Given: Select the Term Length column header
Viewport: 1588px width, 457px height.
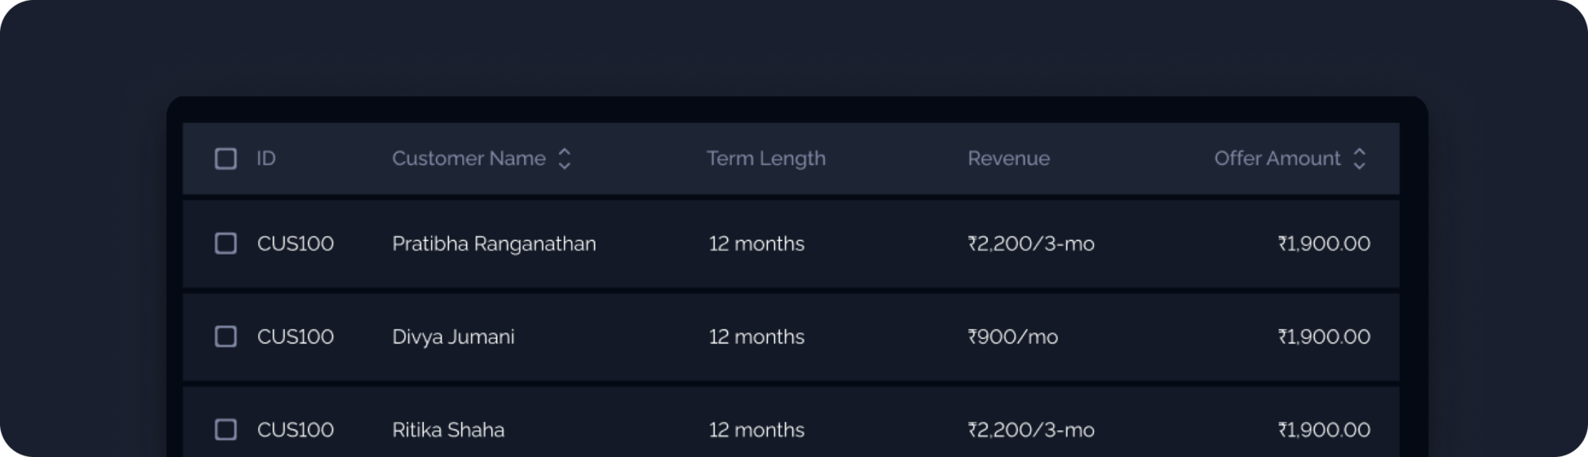Looking at the screenshot, I should pos(766,159).
